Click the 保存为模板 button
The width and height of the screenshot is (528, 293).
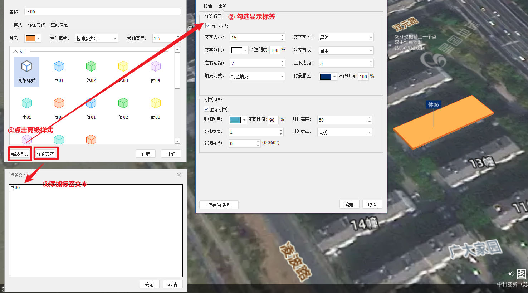tap(219, 205)
